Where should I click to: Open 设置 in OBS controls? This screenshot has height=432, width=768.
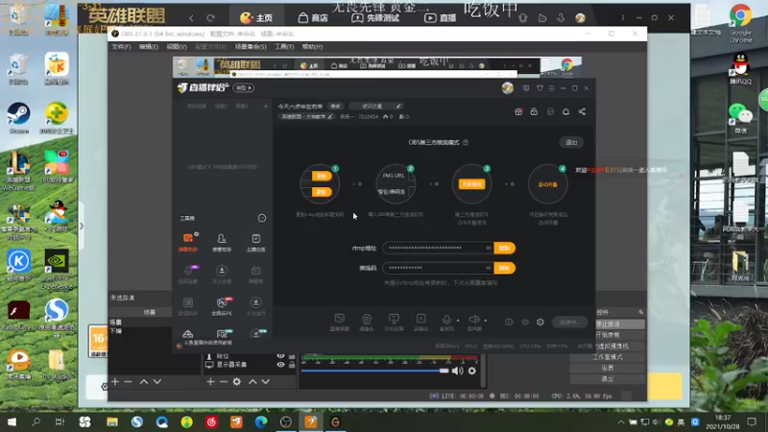(x=608, y=368)
